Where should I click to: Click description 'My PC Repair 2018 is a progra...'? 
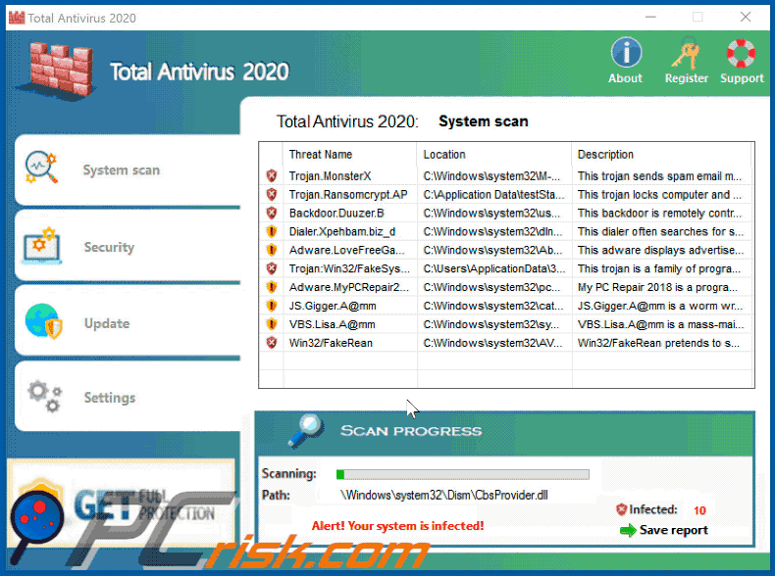tap(658, 287)
